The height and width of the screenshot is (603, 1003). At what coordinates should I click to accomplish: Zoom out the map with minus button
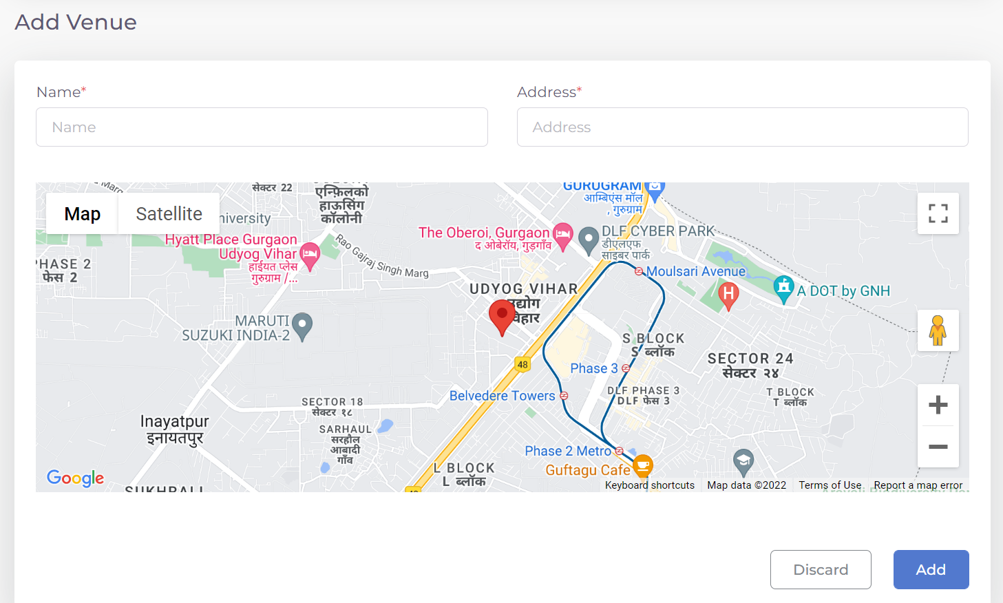938,447
